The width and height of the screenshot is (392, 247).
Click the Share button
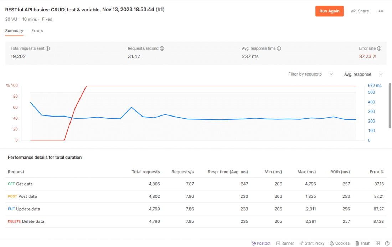click(x=360, y=11)
